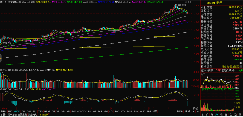Open indicator 设置 button
Screen dimensions: 243x117
coord(155,111)
